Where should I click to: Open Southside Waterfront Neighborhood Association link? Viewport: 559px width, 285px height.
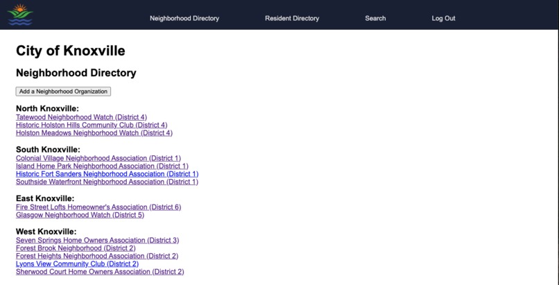point(107,182)
